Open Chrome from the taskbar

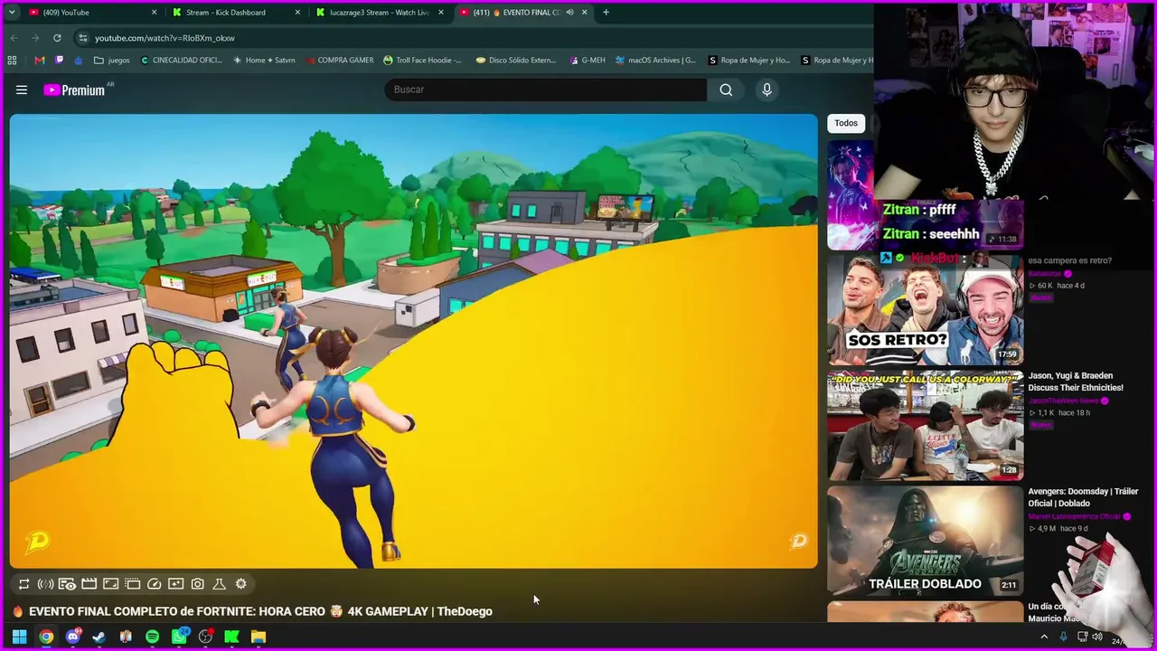tap(46, 637)
